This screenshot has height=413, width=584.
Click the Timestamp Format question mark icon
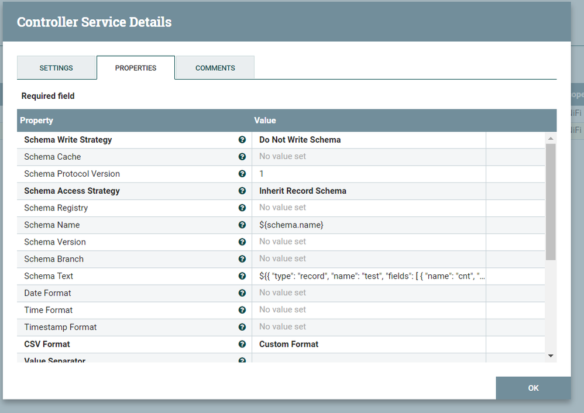[x=242, y=327]
